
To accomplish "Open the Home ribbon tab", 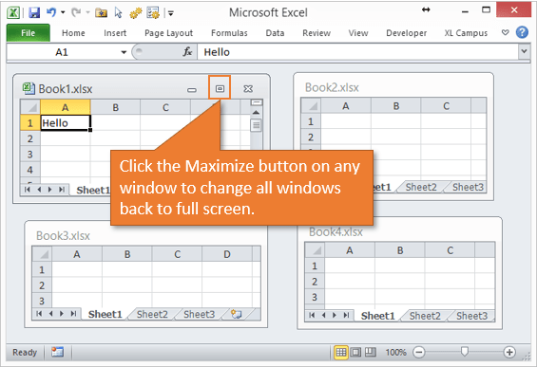I will click(73, 33).
